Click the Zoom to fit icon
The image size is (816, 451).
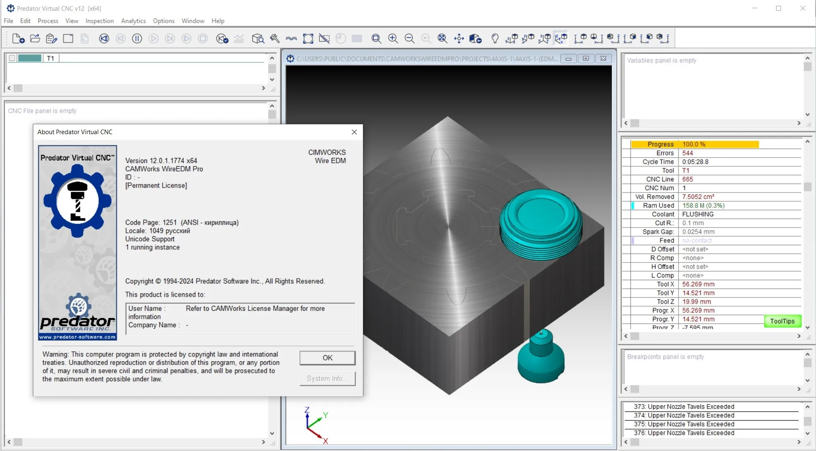(442, 39)
